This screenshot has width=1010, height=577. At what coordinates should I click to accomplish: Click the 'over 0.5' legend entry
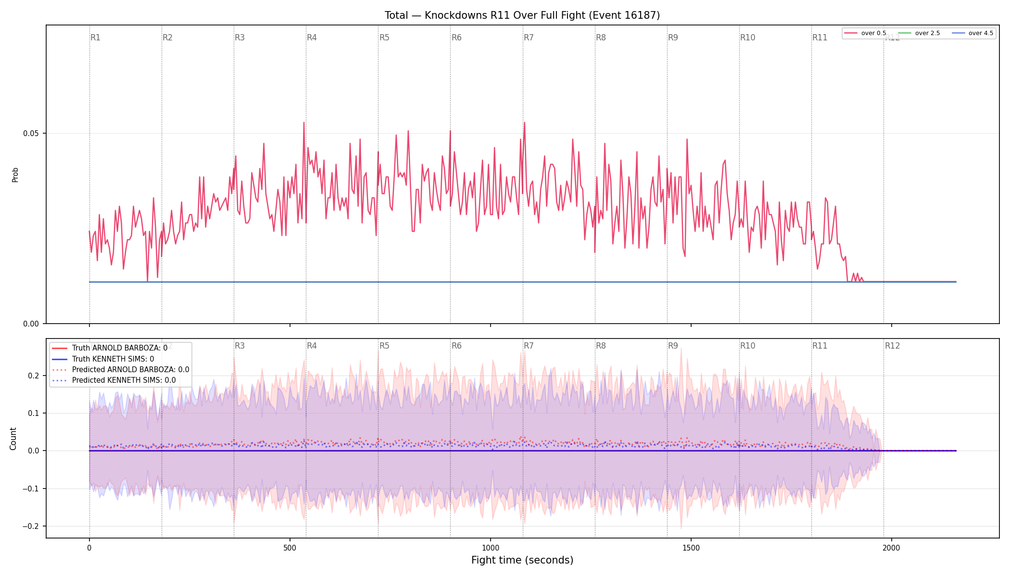point(865,33)
